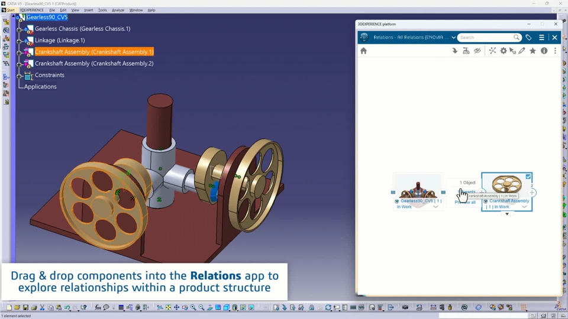The height and width of the screenshot is (319, 568).
Task: Click the selection cursor icon in Relations toolbar
Action: pos(512,51)
